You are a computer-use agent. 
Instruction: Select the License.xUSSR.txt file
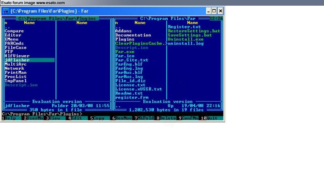139,89
